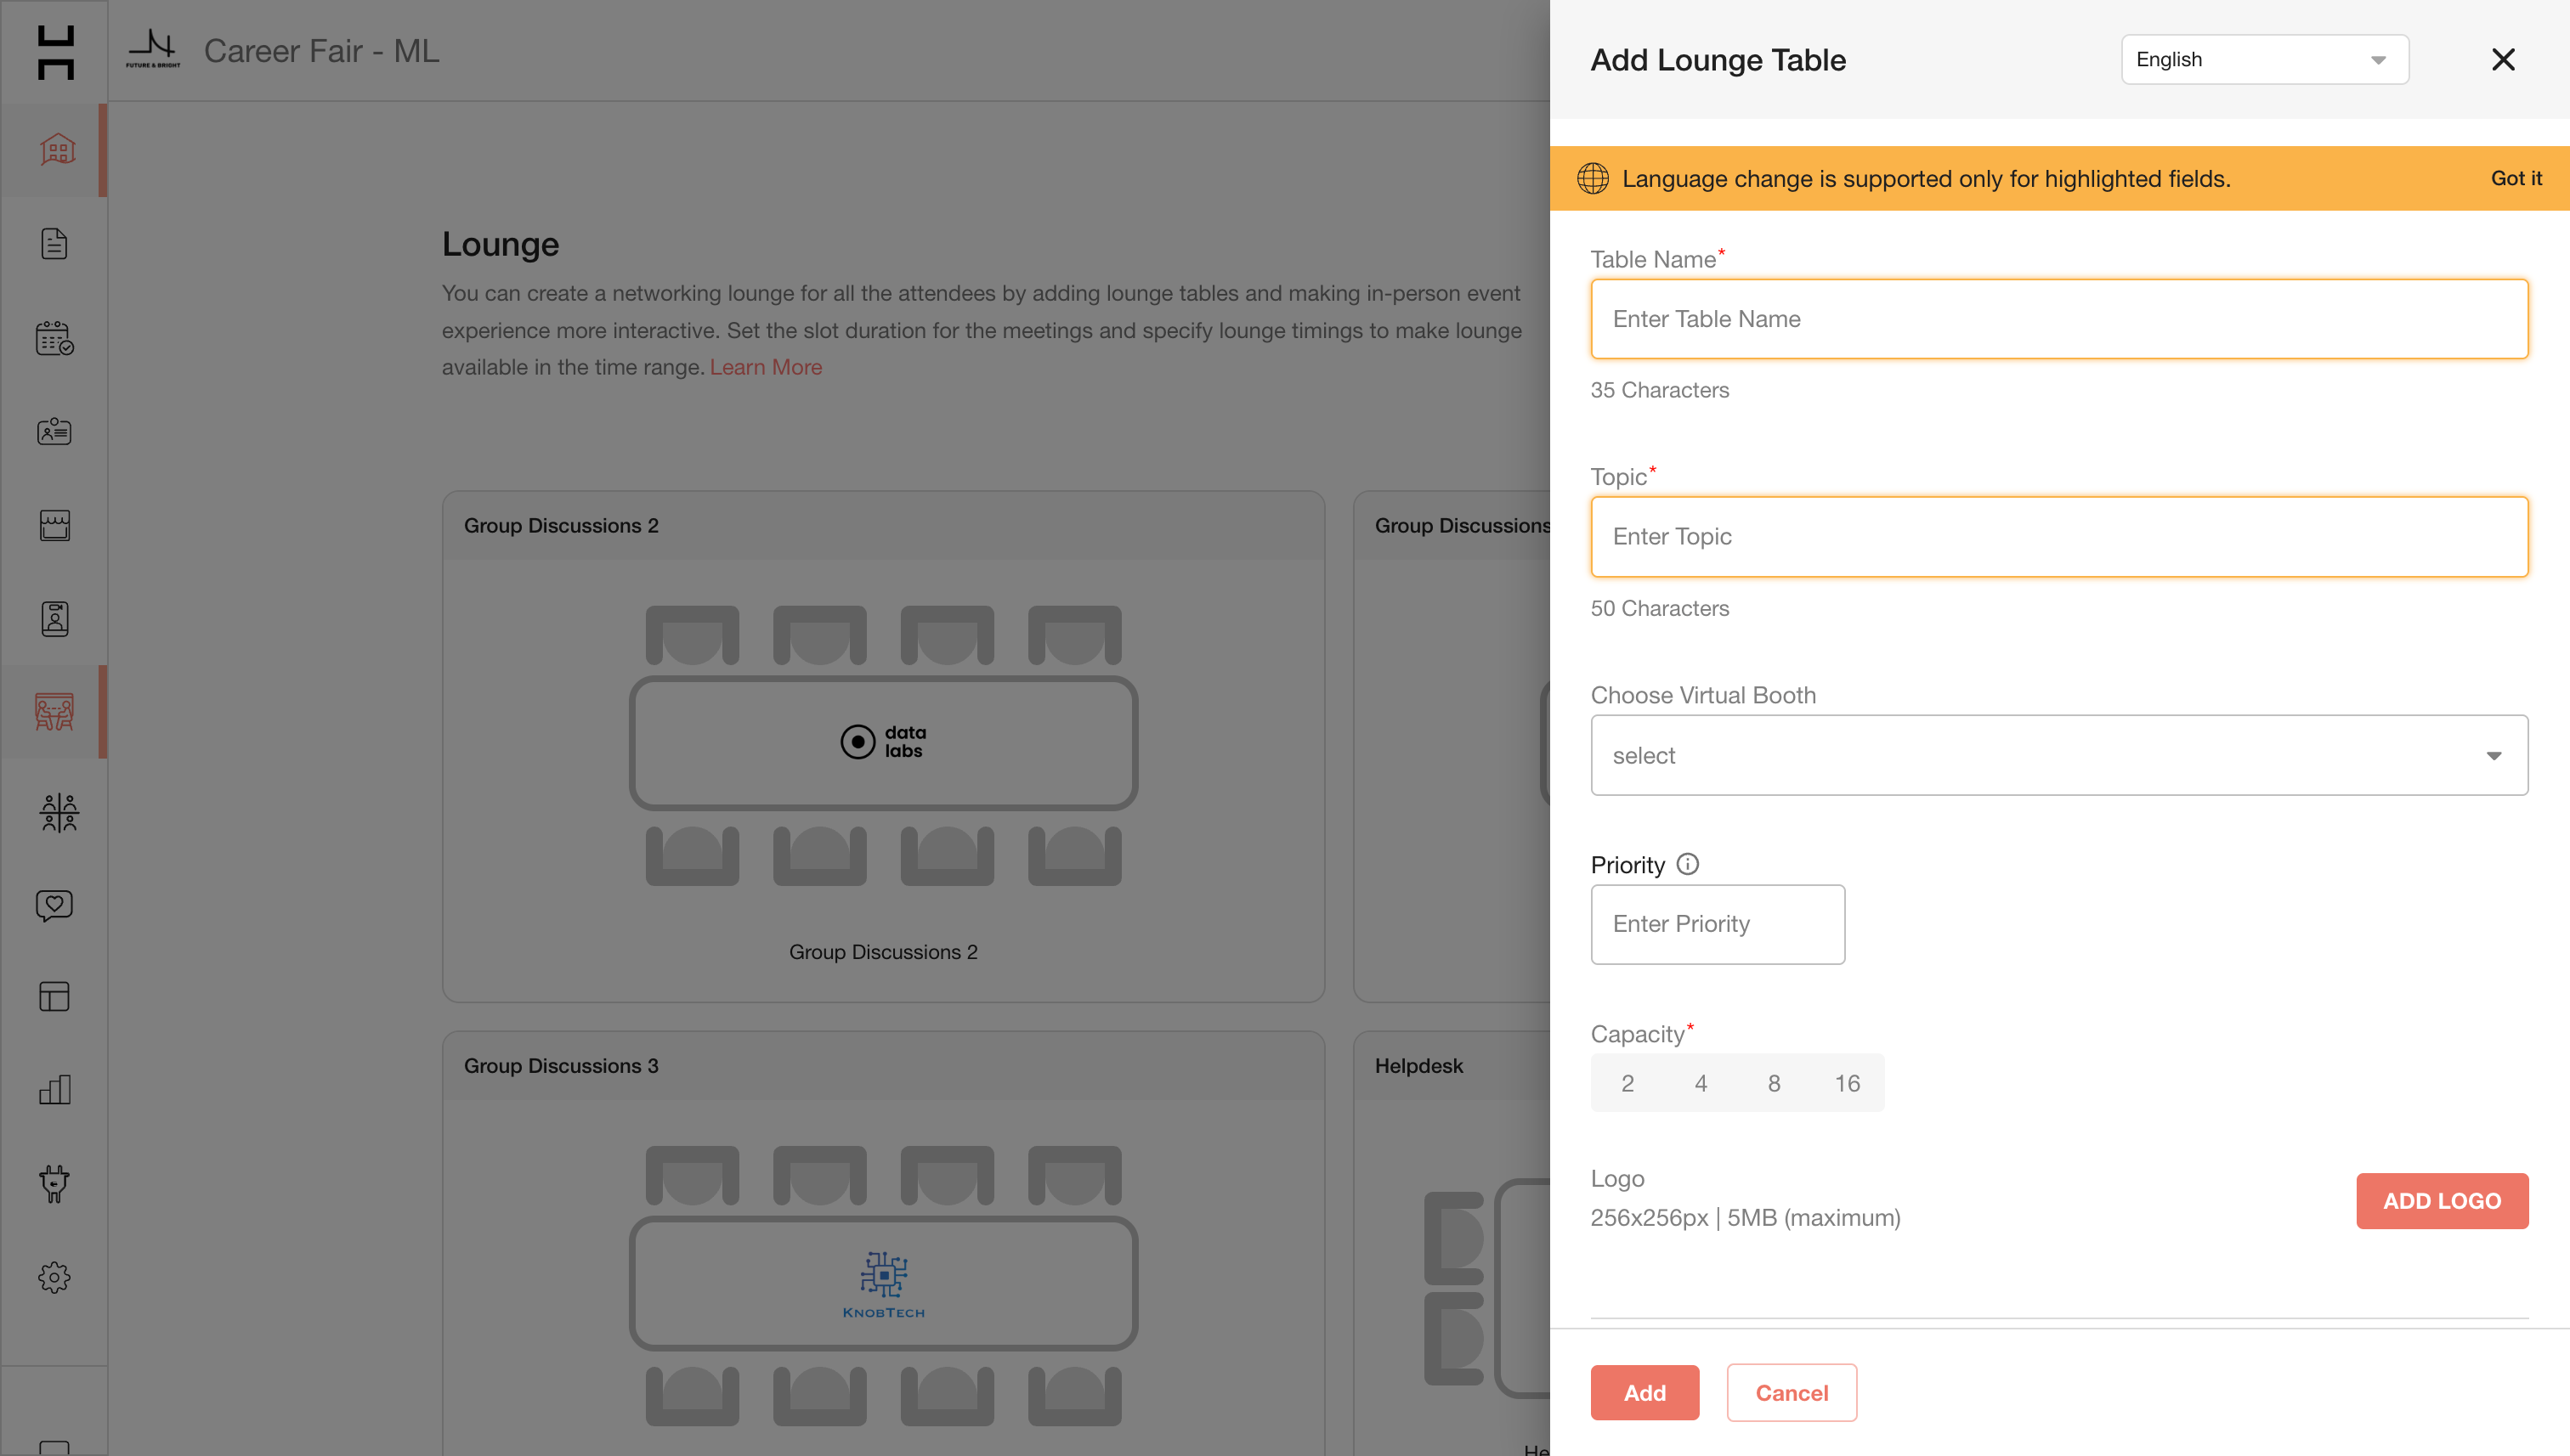Open the booth storefront sidebar icon
The height and width of the screenshot is (1456, 2570).
click(55, 525)
